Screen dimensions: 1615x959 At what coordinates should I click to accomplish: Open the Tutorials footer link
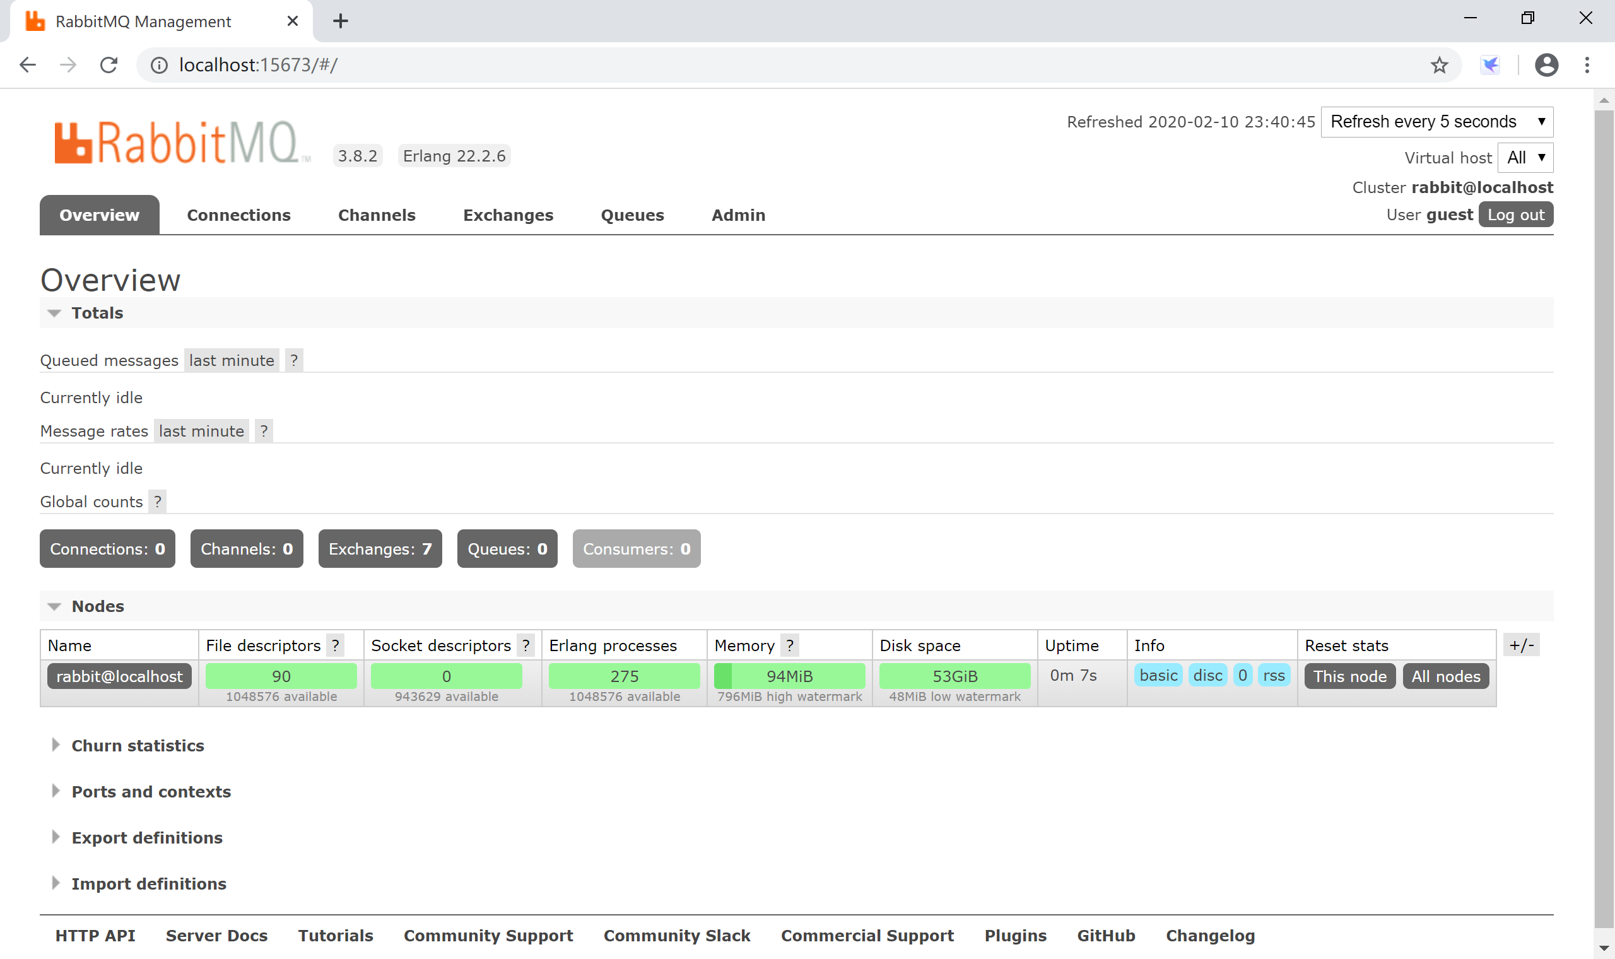335,936
